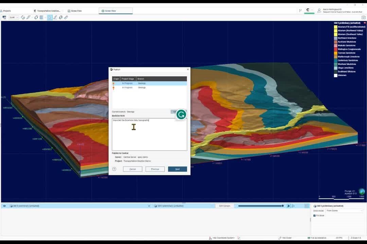Screen dimensions: 367x244
Task: Open the Look dropdown in the toolbar
Action: pos(14,17)
